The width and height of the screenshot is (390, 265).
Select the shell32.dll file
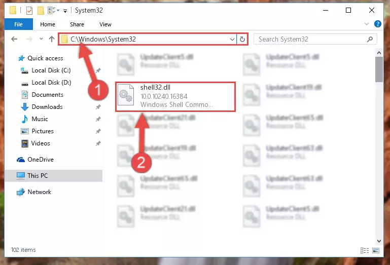click(x=175, y=97)
